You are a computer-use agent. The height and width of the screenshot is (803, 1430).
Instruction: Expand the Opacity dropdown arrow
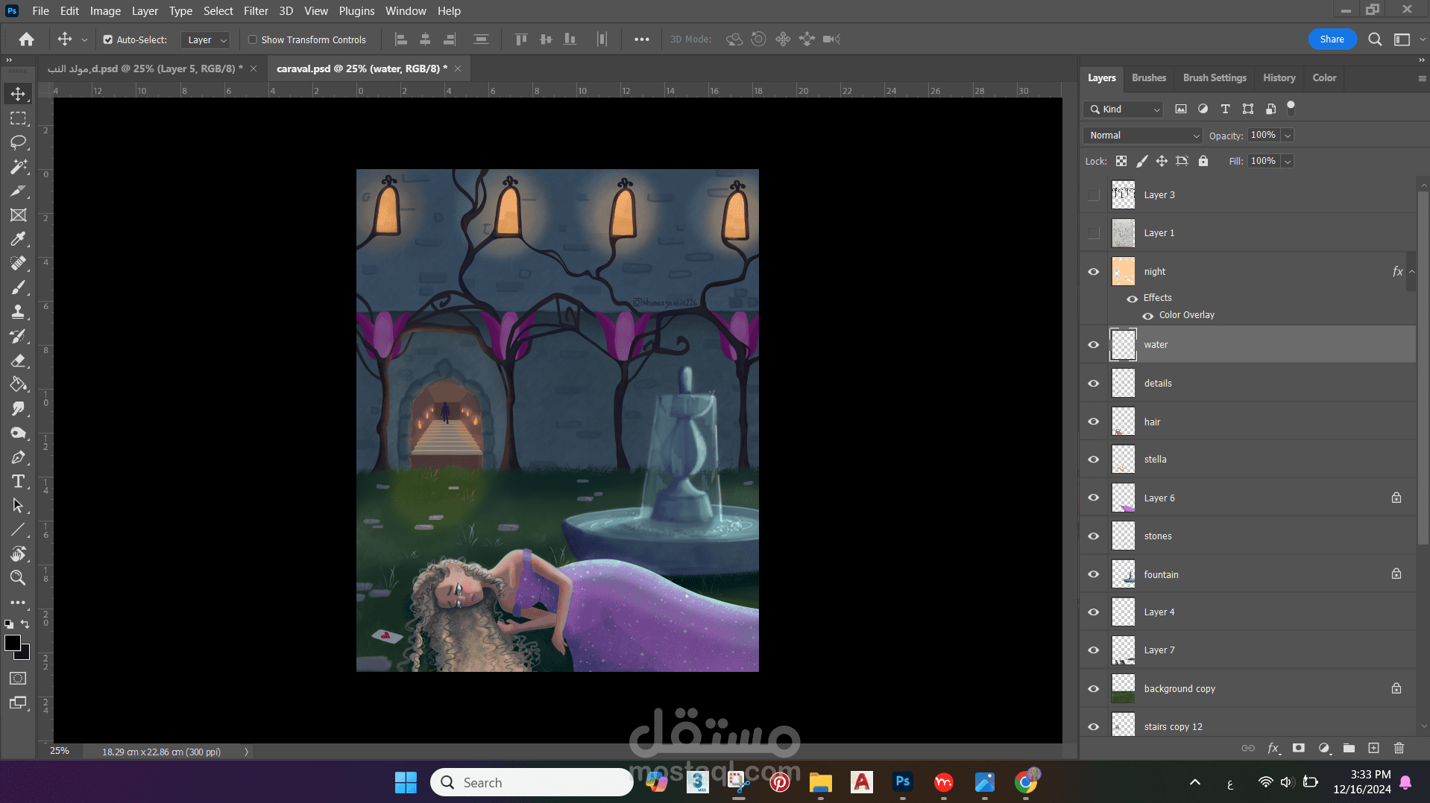(x=1288, y=136)
